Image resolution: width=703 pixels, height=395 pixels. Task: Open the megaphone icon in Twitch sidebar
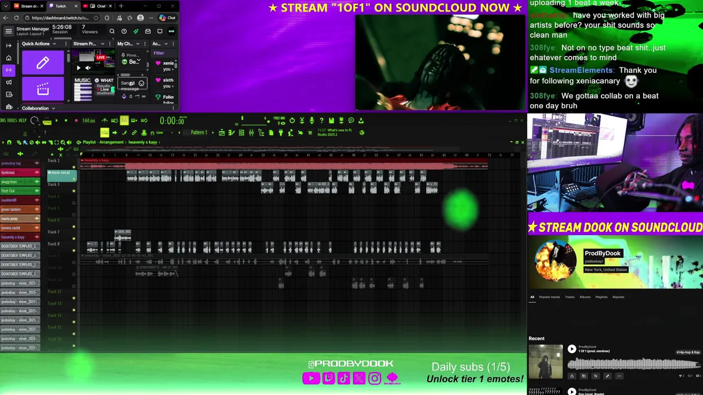(9, 82)
